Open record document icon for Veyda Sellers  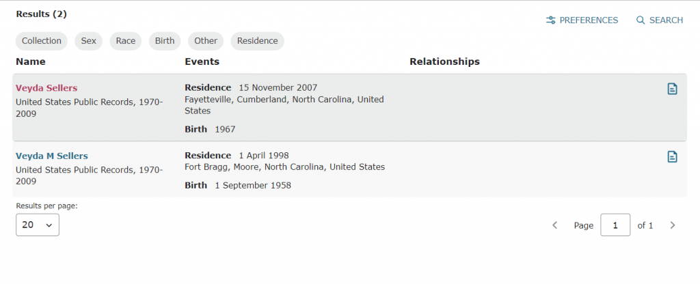point(672,89)
